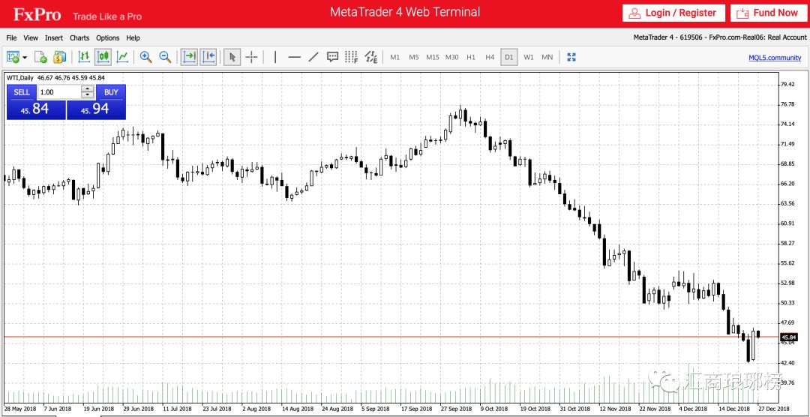
Task: Toggle chart shift button
Action: (208, 57)
